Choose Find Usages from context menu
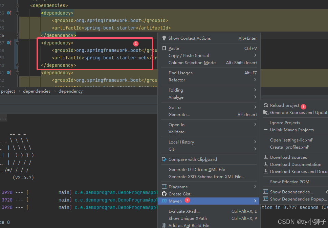This screenshot has width=328, height=228. pos(209,73)
